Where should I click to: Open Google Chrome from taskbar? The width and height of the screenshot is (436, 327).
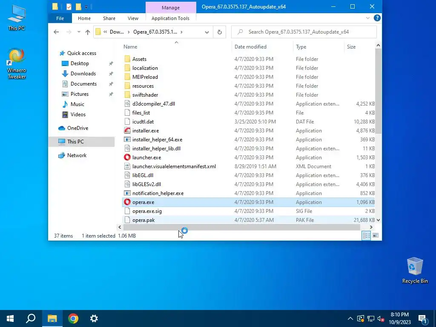pyautogui.click(x=73, y=318)
